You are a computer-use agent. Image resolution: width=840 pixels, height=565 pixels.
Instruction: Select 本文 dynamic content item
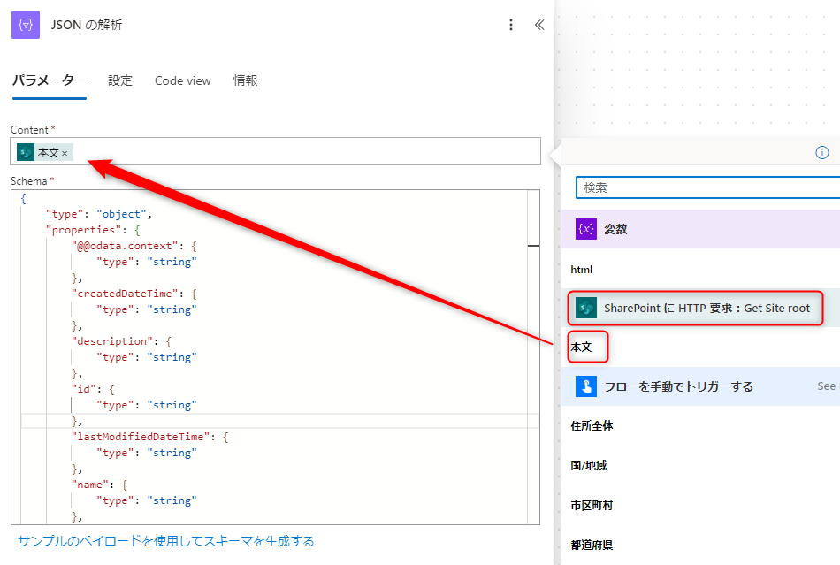click(x=581, y=347)
